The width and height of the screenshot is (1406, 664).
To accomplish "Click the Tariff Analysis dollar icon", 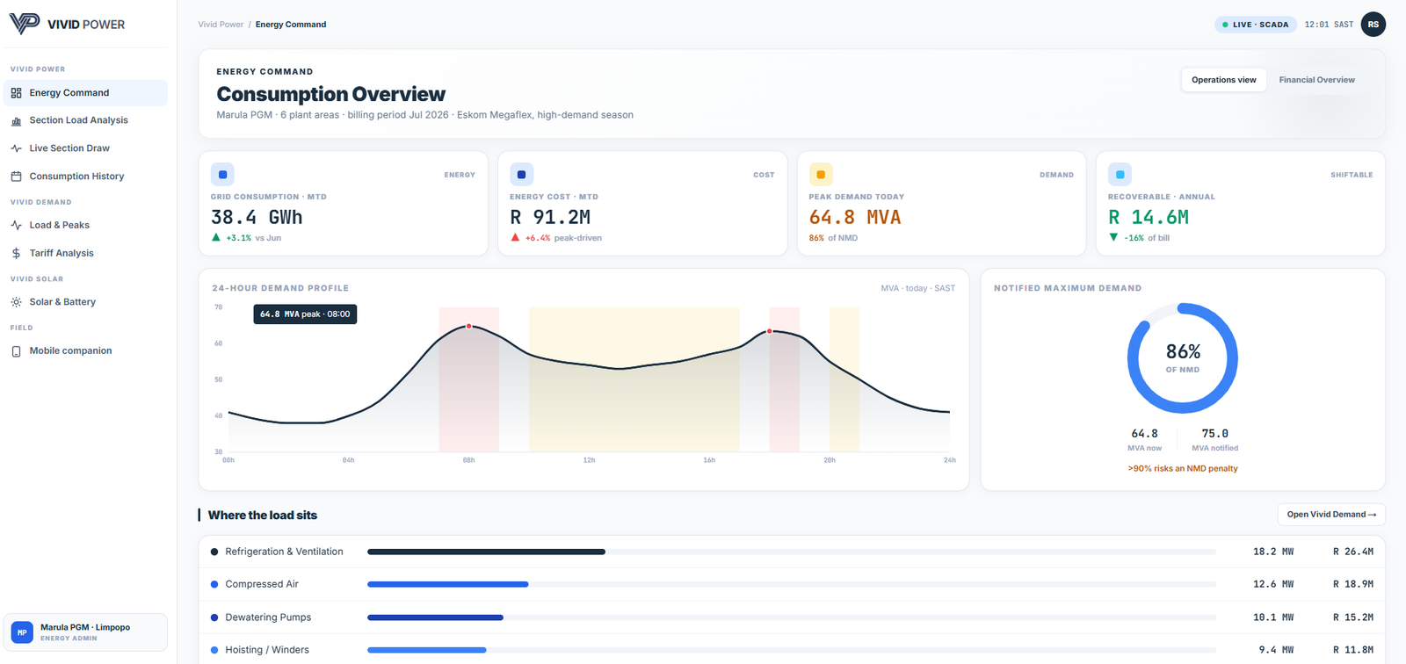I will point(16,253).
